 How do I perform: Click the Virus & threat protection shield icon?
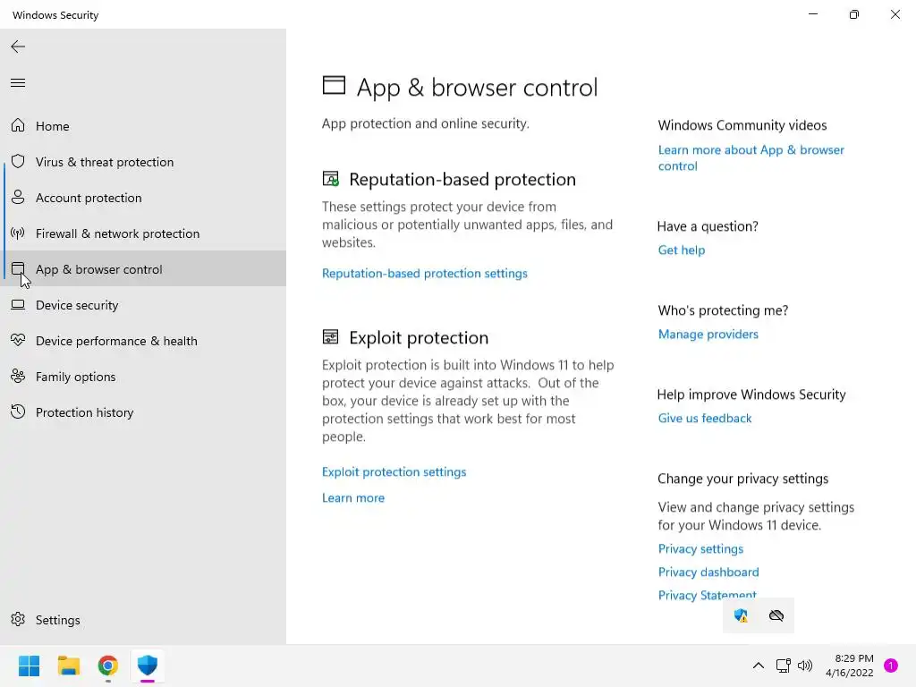click(x=18, y=161)
